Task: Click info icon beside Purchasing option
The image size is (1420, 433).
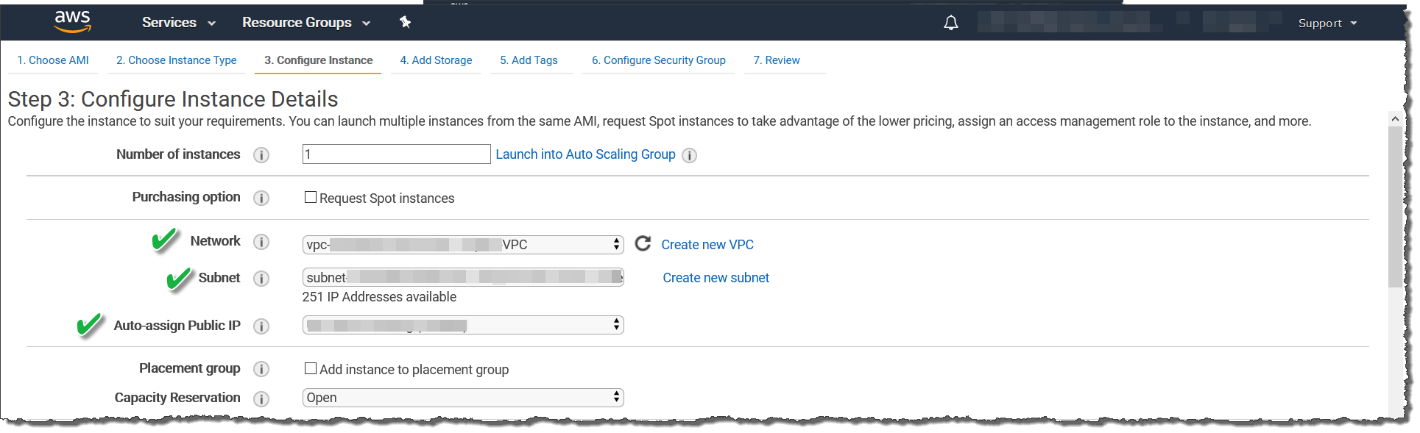Action: tap(261, 198)
